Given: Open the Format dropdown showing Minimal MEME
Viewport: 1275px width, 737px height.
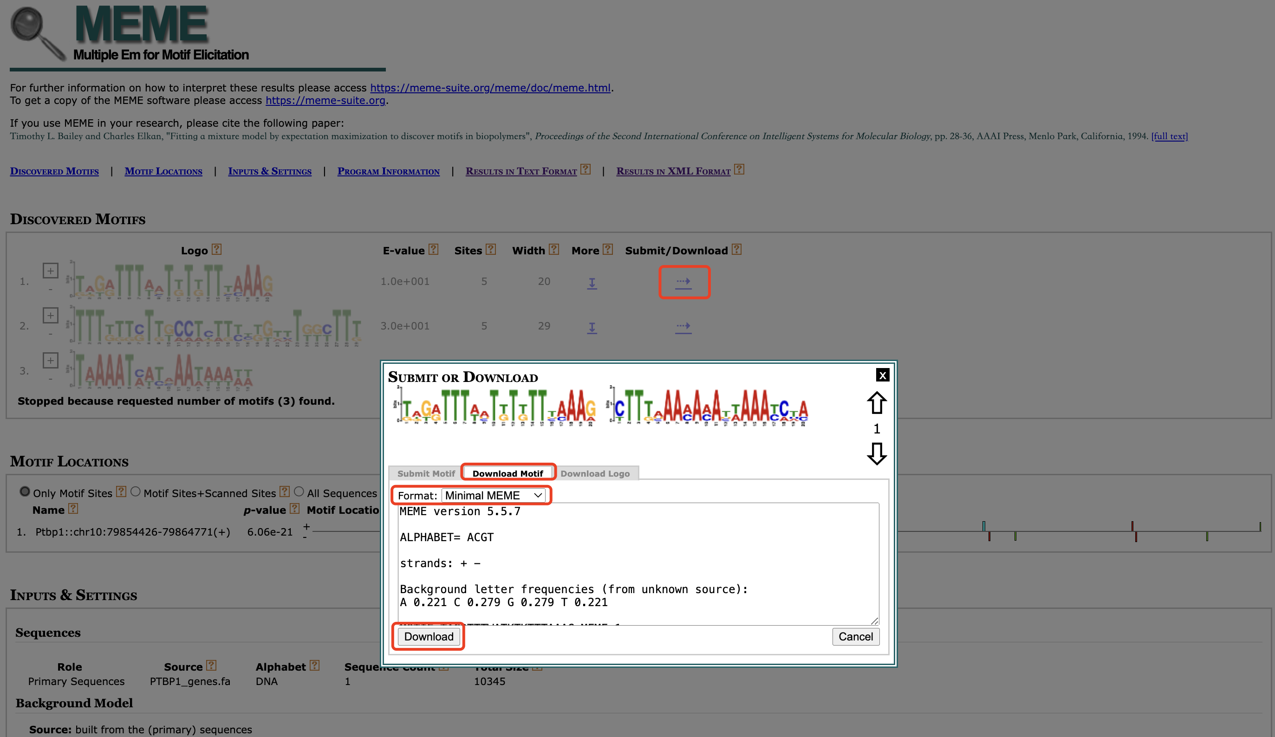Looking at the screenshot, I should (493, 495).
